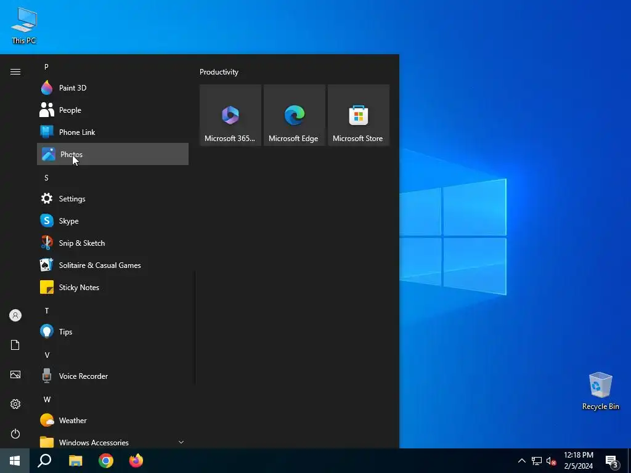Image resolution: width=631 pixels, height=473 pixels.
Task: Click the Windows Start button
Action: point(15,461)
